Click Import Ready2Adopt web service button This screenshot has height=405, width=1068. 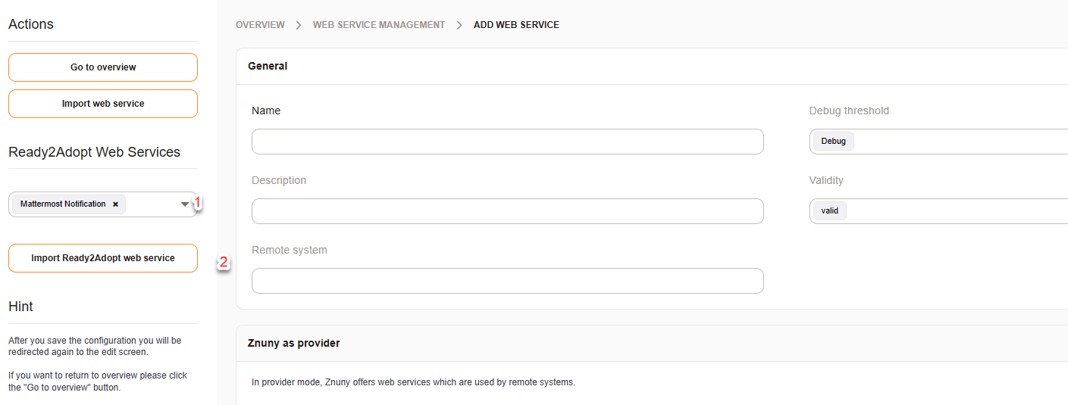point(103,258)
